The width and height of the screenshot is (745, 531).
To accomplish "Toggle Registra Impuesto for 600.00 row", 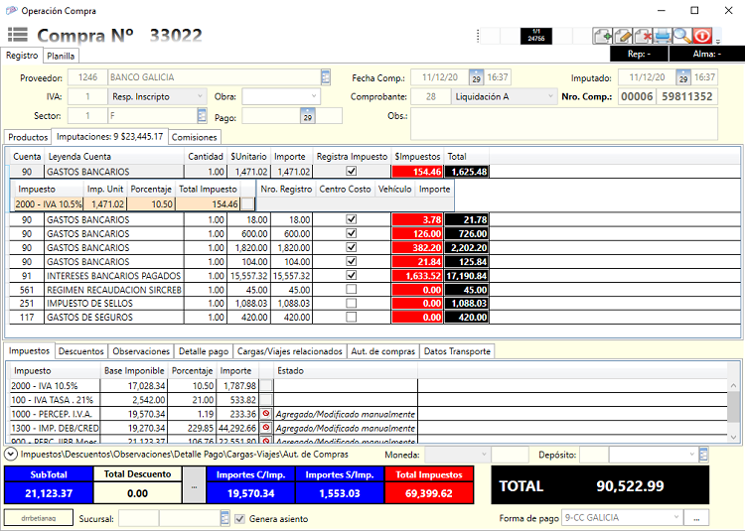I will (351, 233).
